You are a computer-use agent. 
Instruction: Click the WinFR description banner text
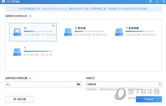(83, 9)
